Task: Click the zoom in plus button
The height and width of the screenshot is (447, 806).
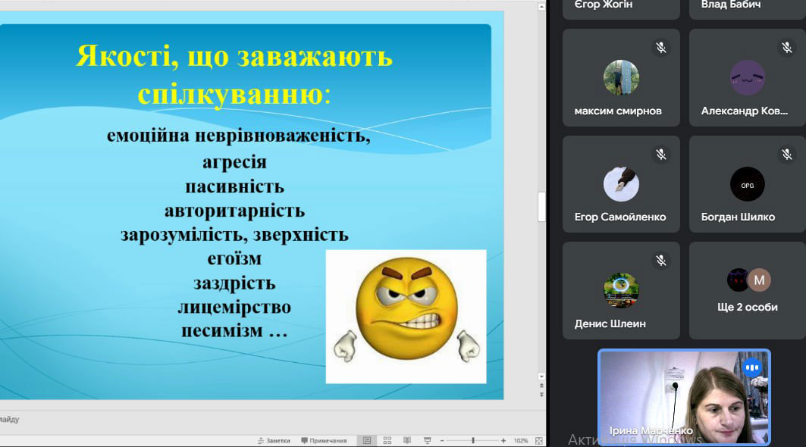Action: pos(503,440)
